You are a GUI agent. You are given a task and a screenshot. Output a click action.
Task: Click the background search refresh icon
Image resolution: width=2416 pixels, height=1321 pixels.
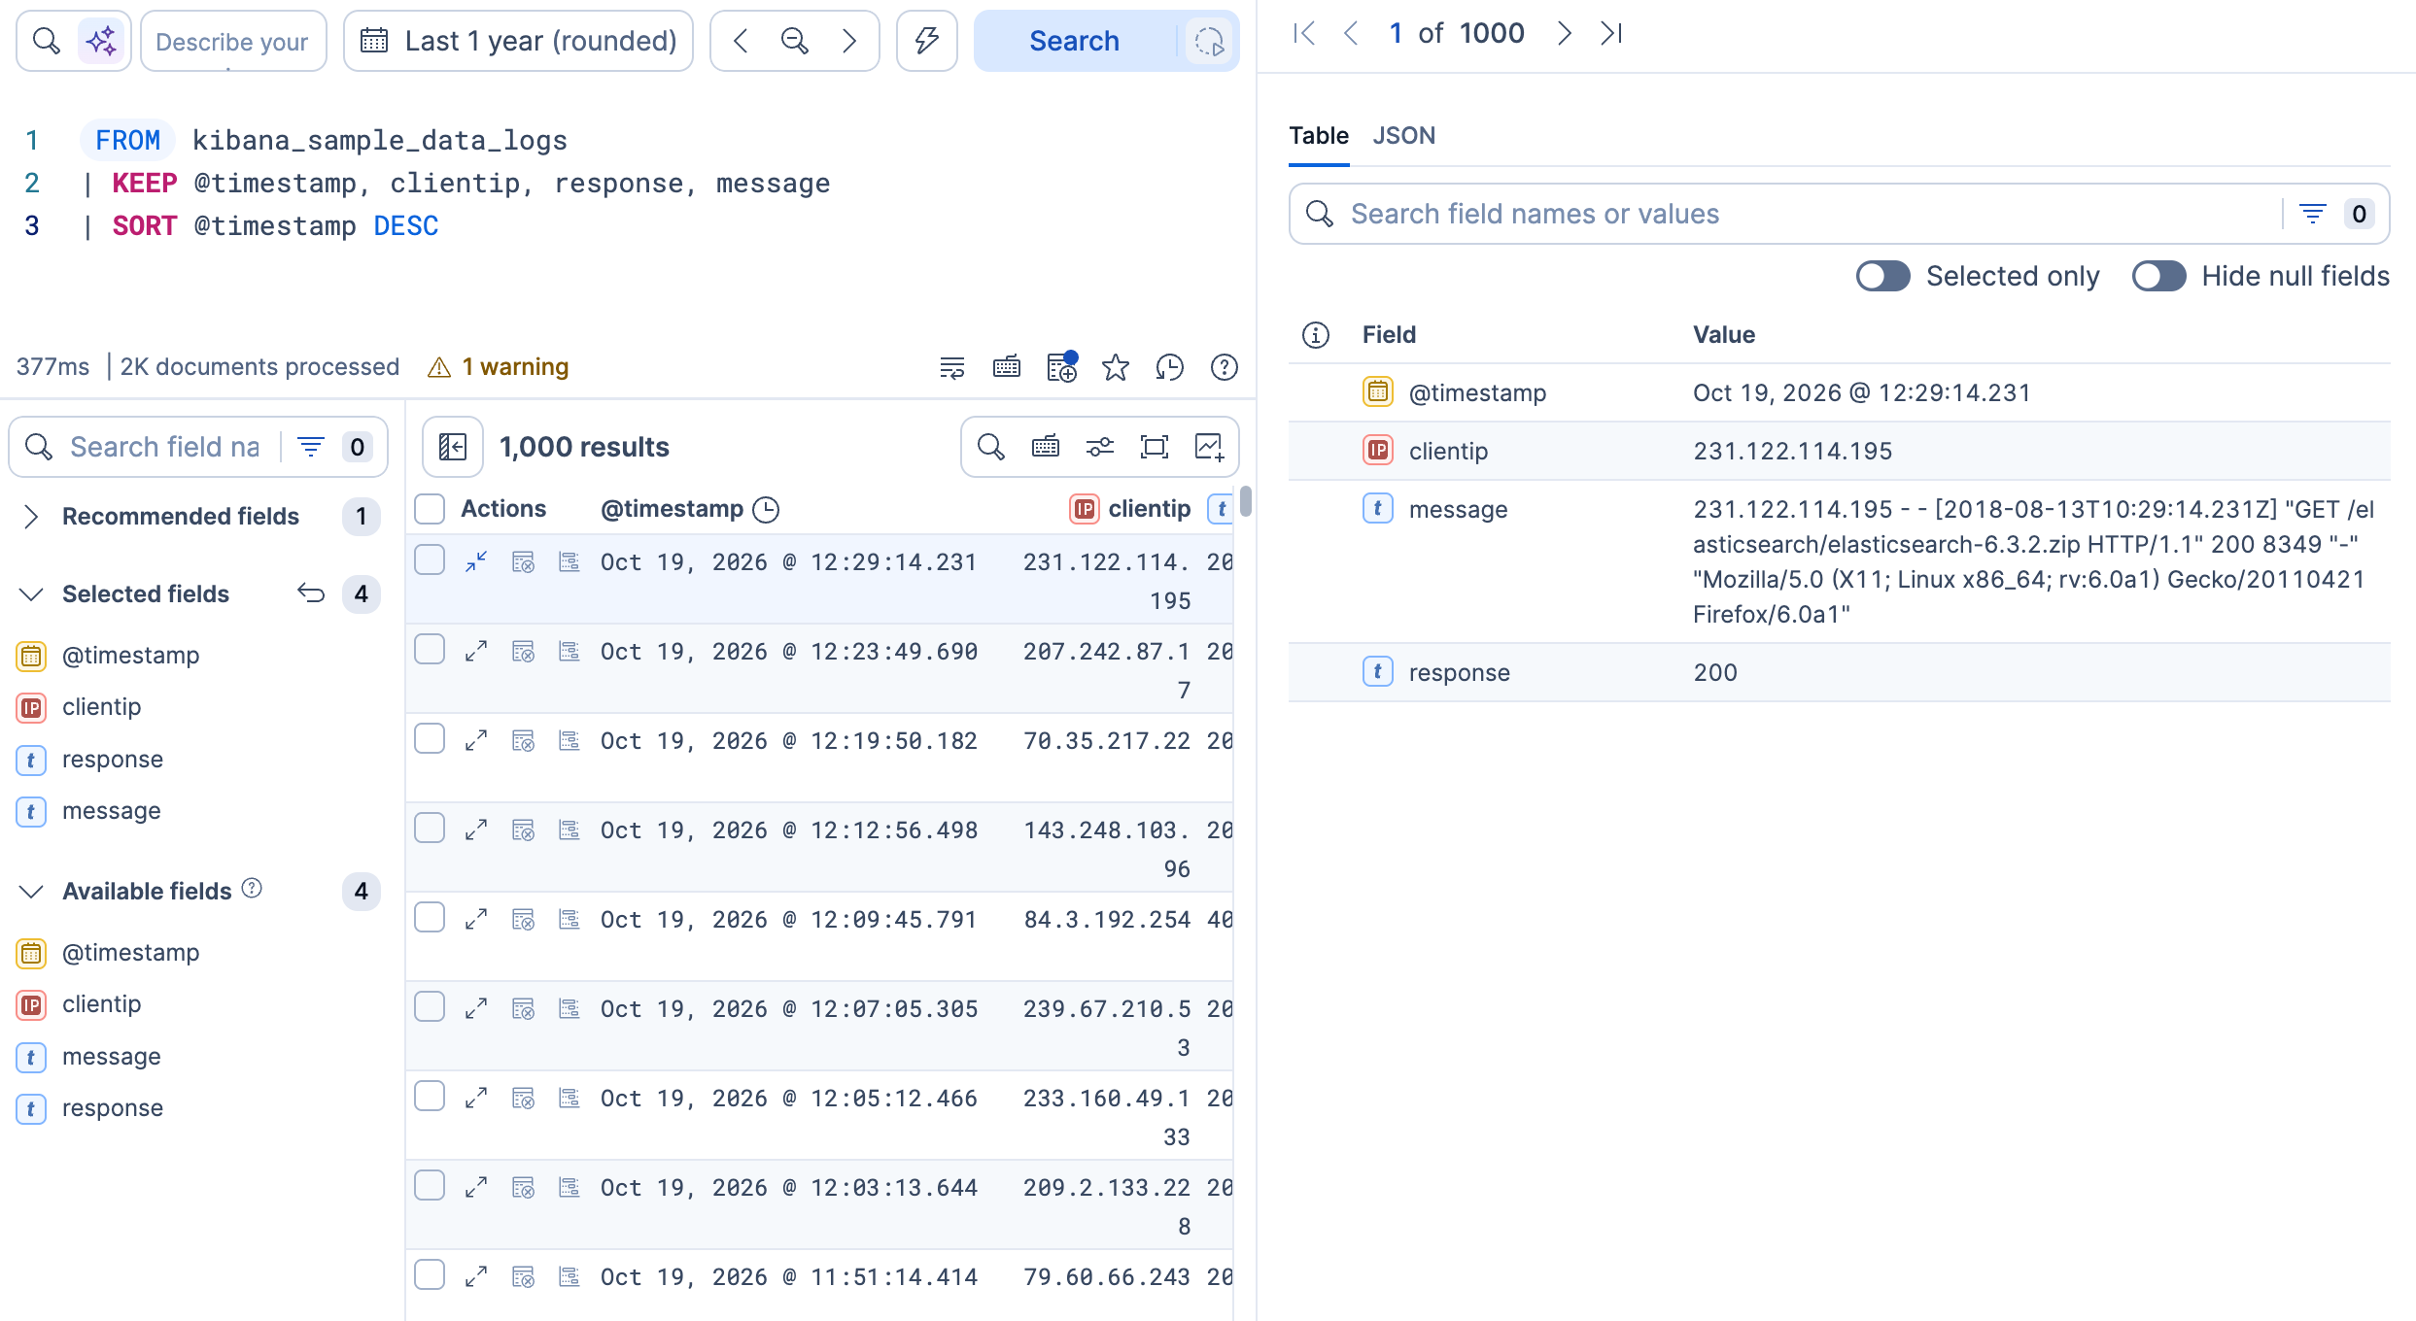(x=1209, y=41)
